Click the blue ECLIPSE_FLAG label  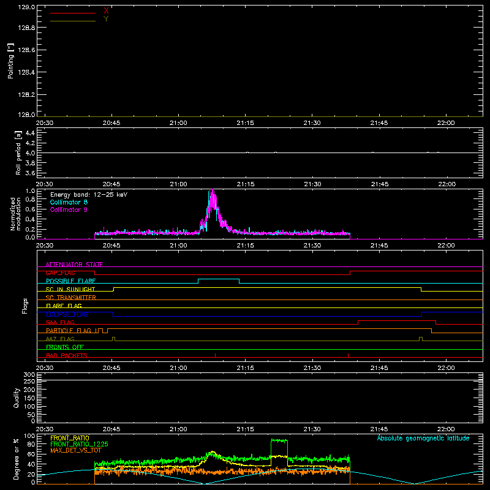67,314
